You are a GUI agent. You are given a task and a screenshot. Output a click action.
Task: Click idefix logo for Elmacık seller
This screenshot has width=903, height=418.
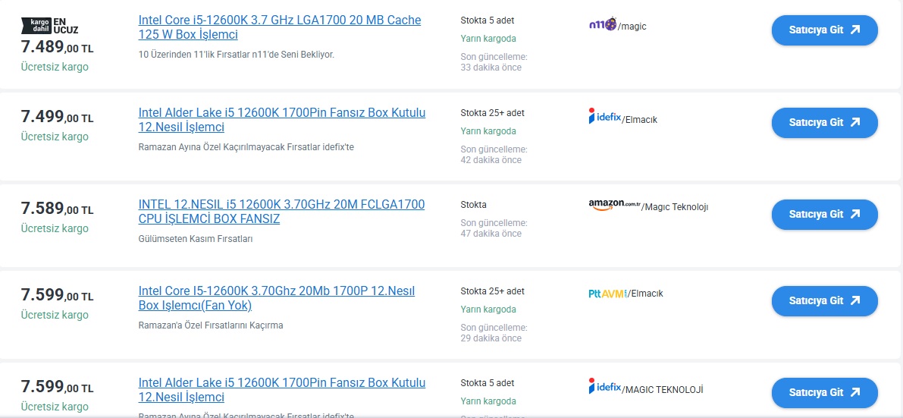pyautogui.click(x=605, y=116)
